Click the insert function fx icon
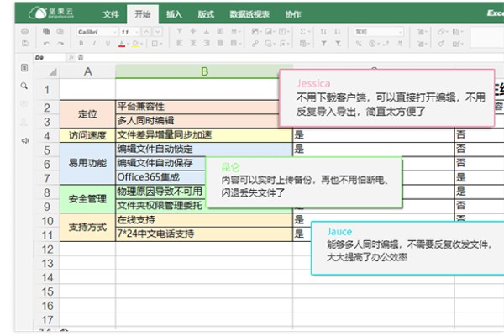The width and height of the screenshot is (504, 336). pyautogui.click(x=71, y=58)
